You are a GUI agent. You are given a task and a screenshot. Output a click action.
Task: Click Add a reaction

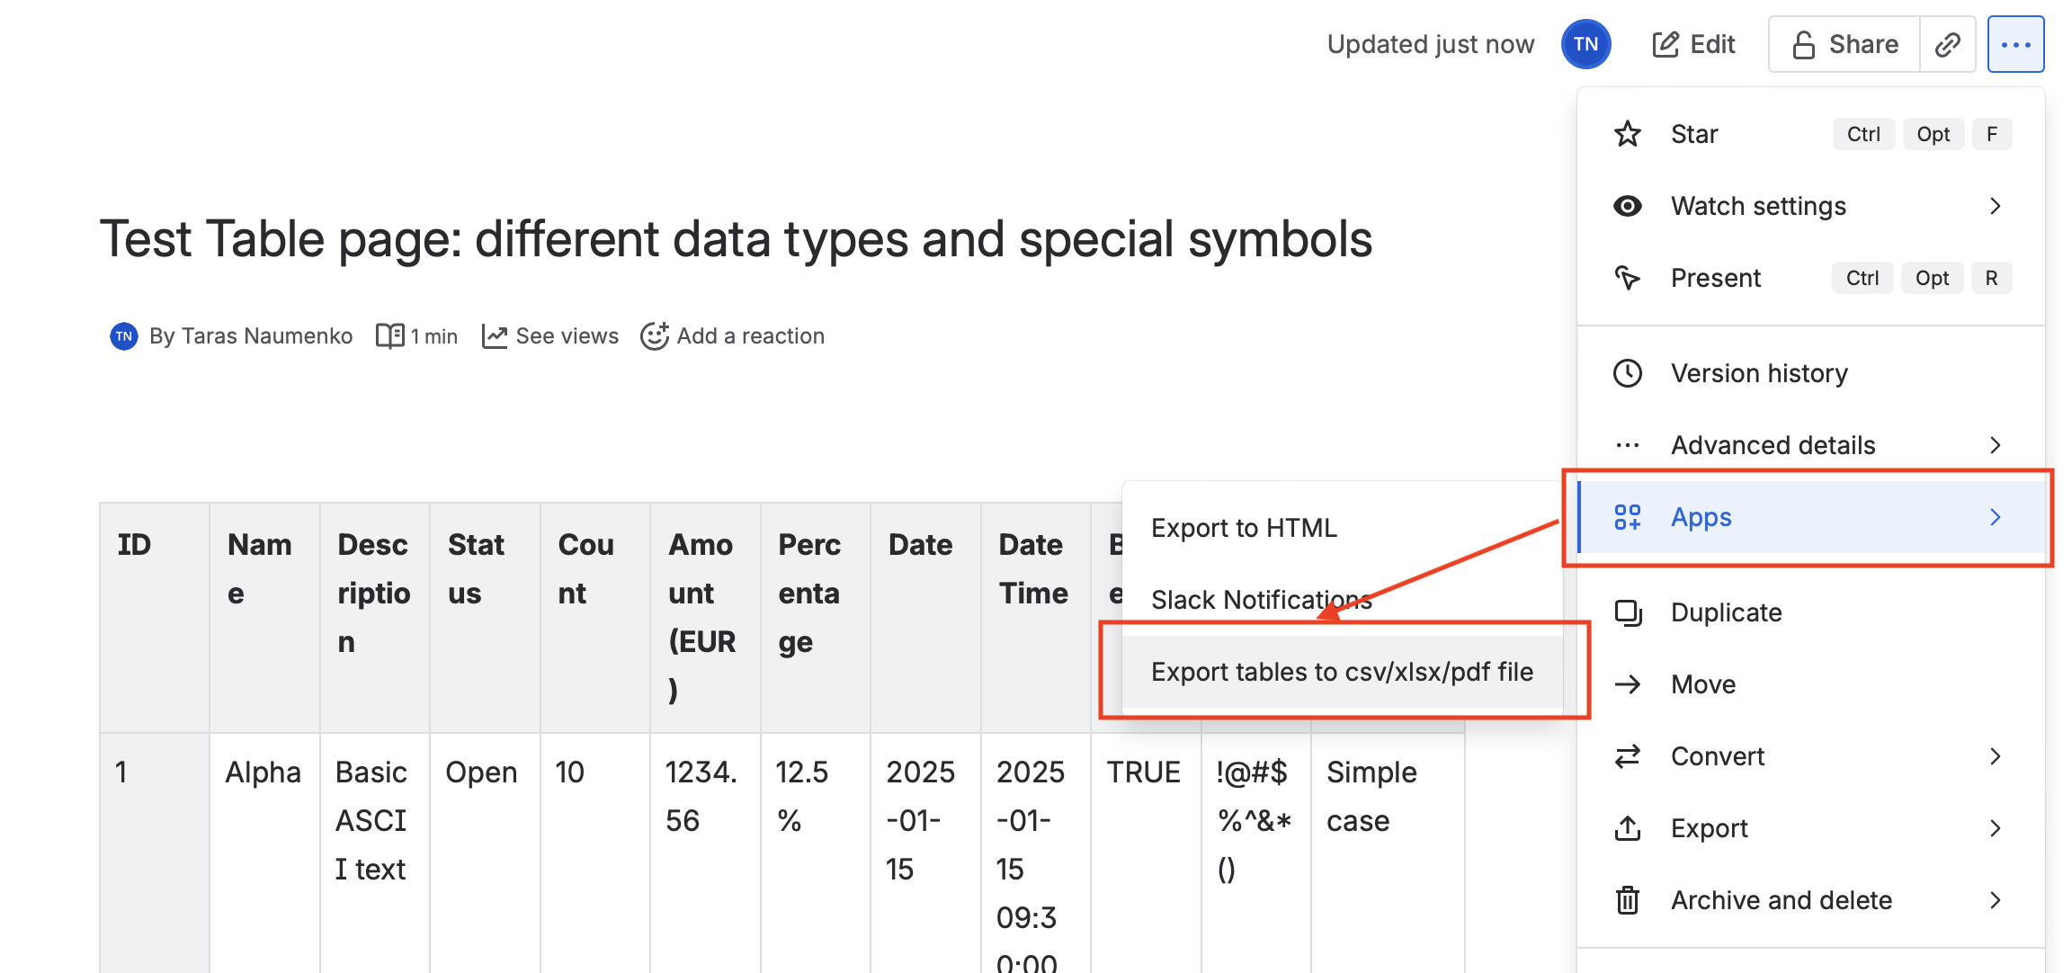(x=732, y=336)
